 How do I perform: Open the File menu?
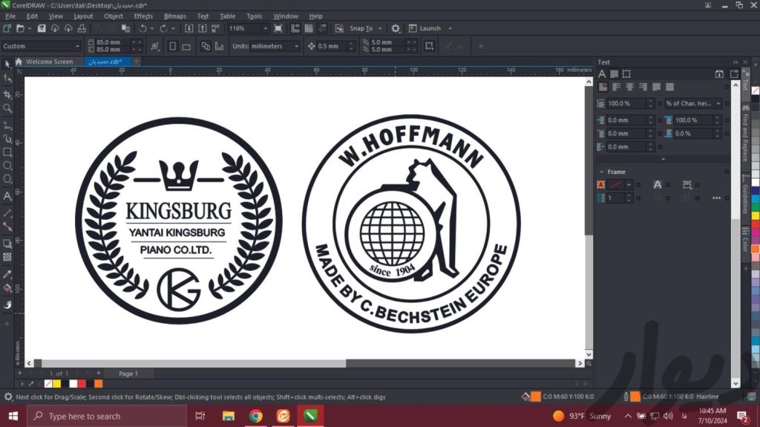point(10,16)
